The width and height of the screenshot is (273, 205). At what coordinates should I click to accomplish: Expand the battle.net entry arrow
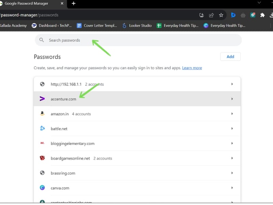pyautogui.click(x=232, y=128)
